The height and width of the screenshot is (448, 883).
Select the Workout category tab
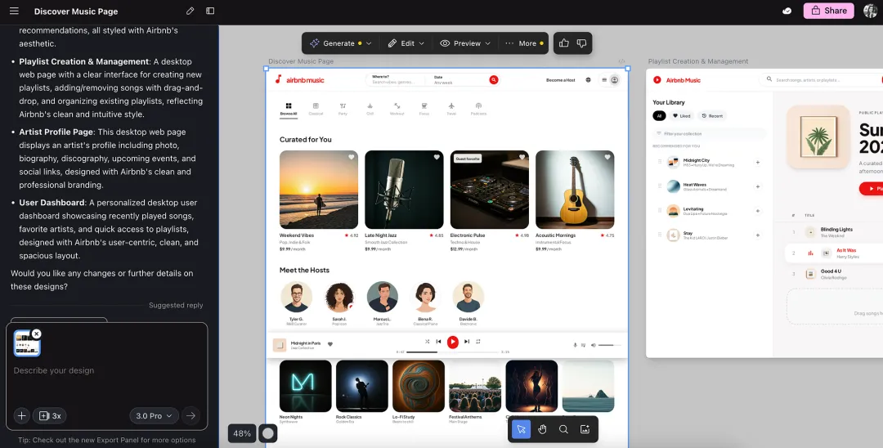(x=397, y=109)
